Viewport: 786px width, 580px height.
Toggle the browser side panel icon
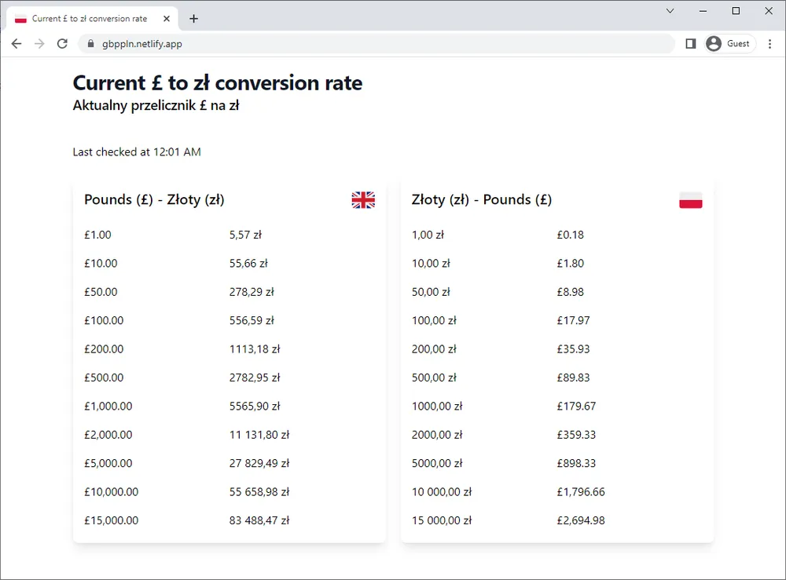[x=691, y=44]
